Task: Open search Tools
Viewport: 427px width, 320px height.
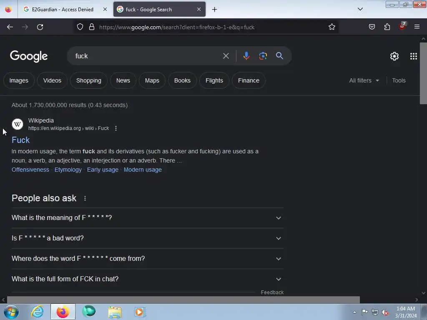Action: coord(399,80)
